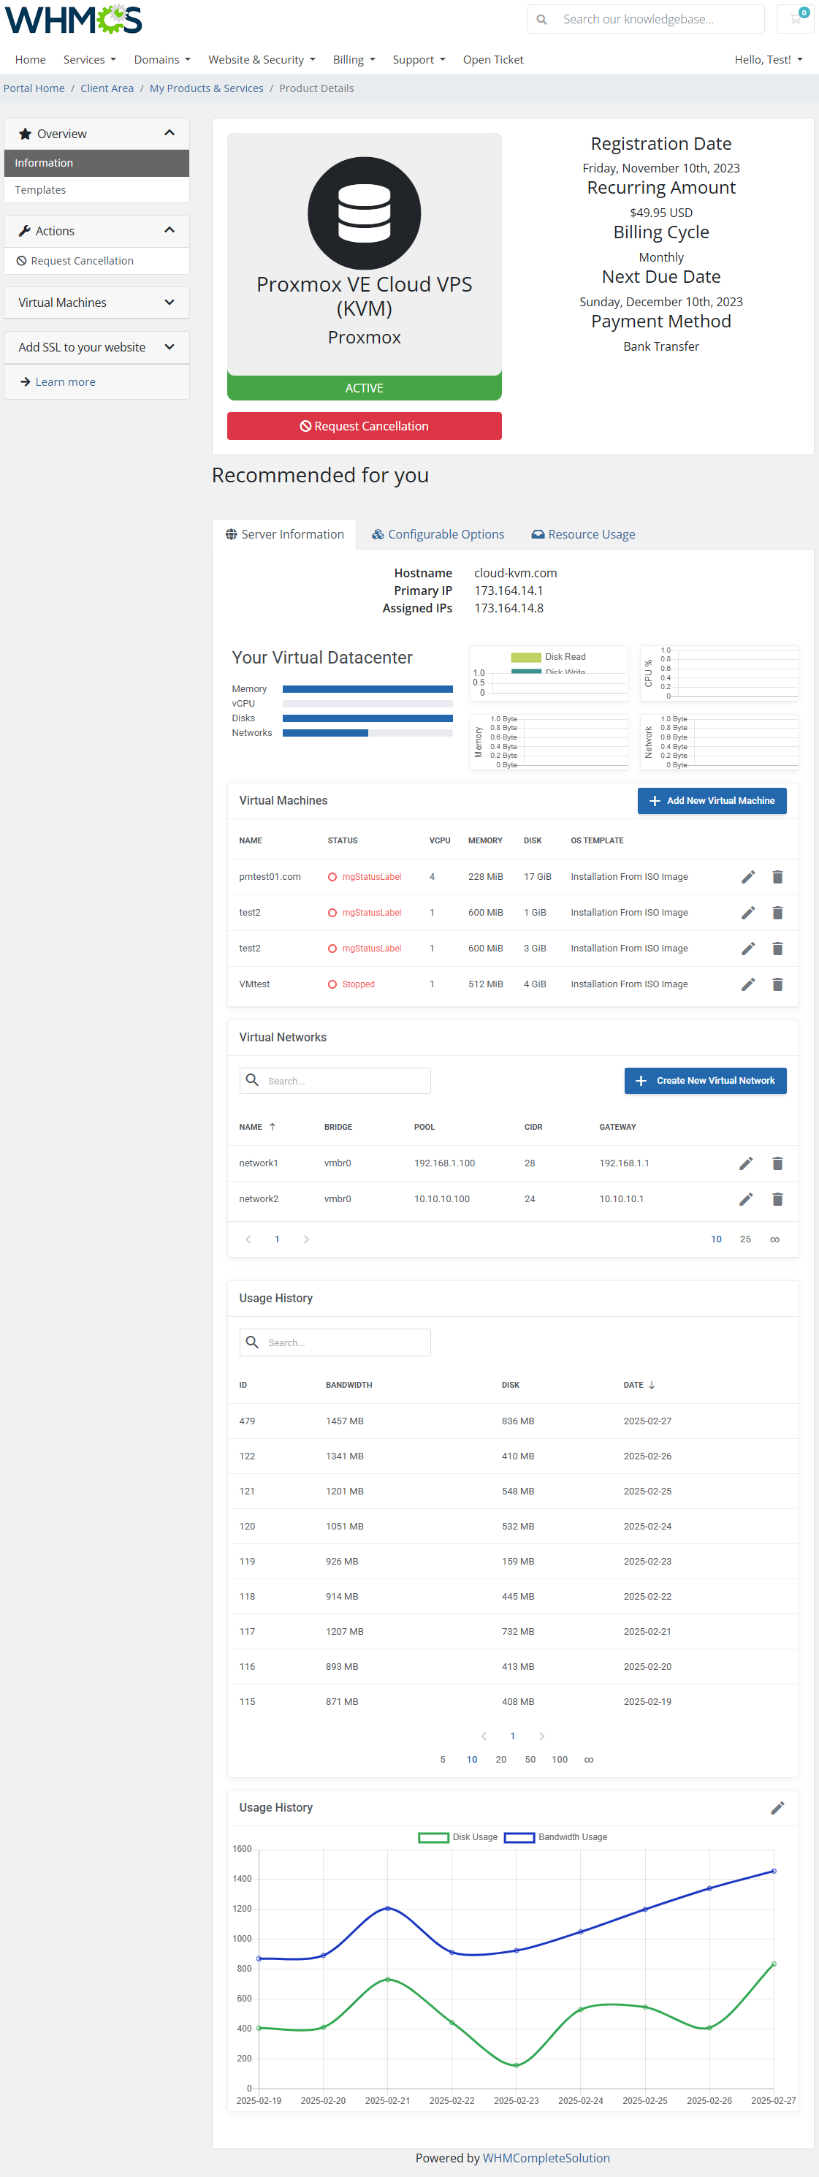Go to Home menu item
Viewport: 819px width, 2177px height.
point(31,60)
